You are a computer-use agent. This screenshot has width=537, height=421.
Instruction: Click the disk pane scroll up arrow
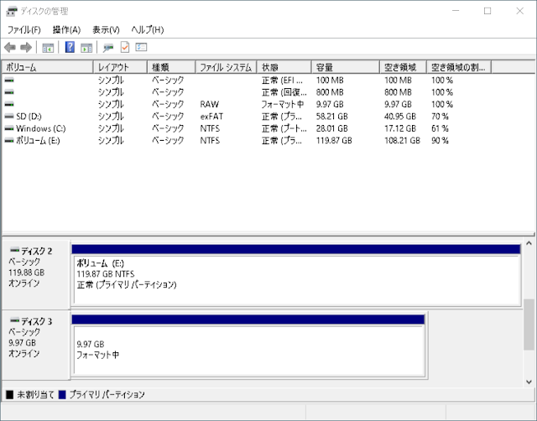point(529,243)
